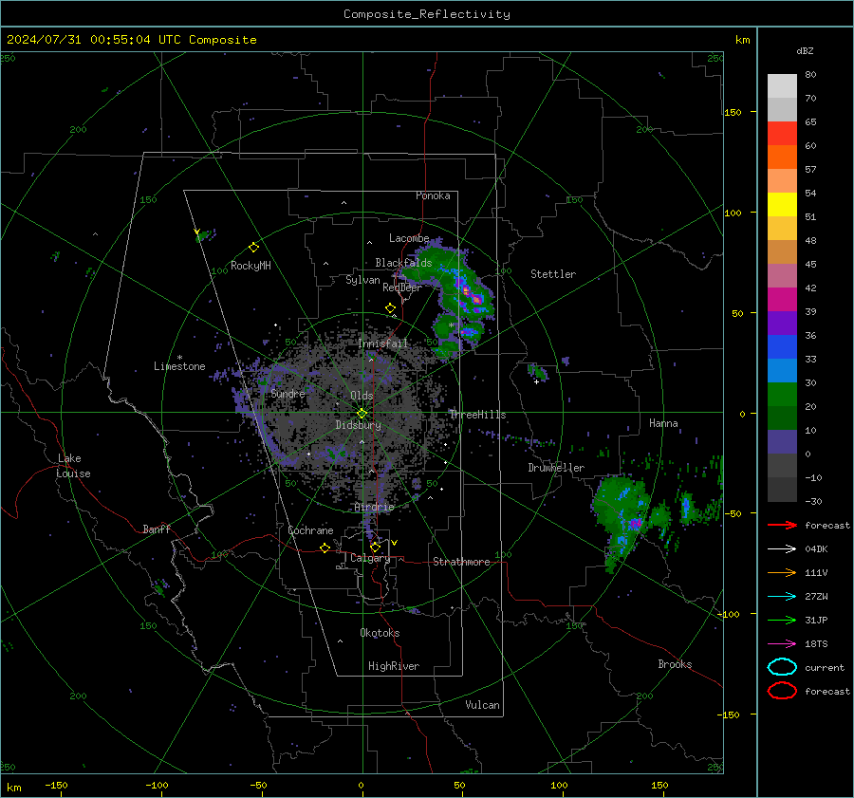854x798 pixels.
Task: Click the 04DK legend label
Action: (816, 549)
